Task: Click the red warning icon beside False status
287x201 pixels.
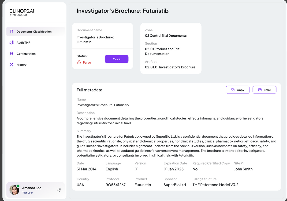Action: [79, 62]
